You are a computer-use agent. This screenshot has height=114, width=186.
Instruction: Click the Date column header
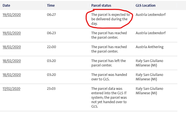tap(6, 5)
